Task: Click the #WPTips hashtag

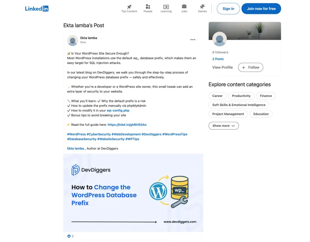Action: tap(132, 139)
